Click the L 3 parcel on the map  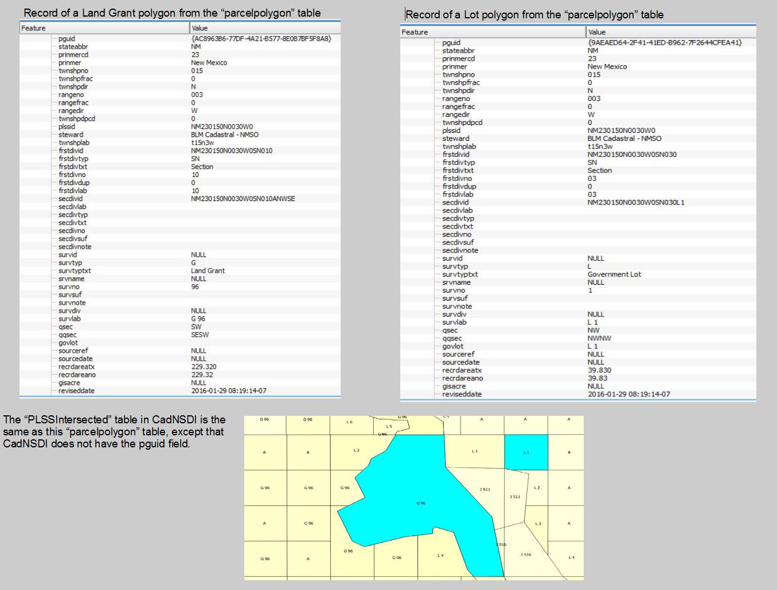click(x=538, y=524)
